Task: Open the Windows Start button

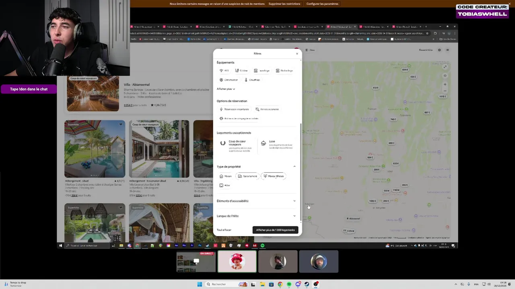Action: [200, 284]
